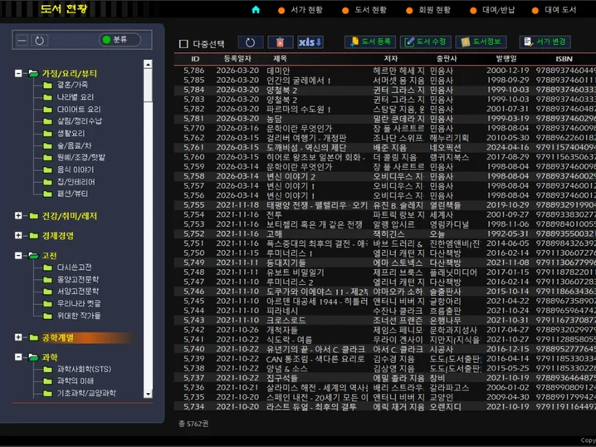Click the home icon in top navigation
596x447 pixels.
click(x=256, y=10)
